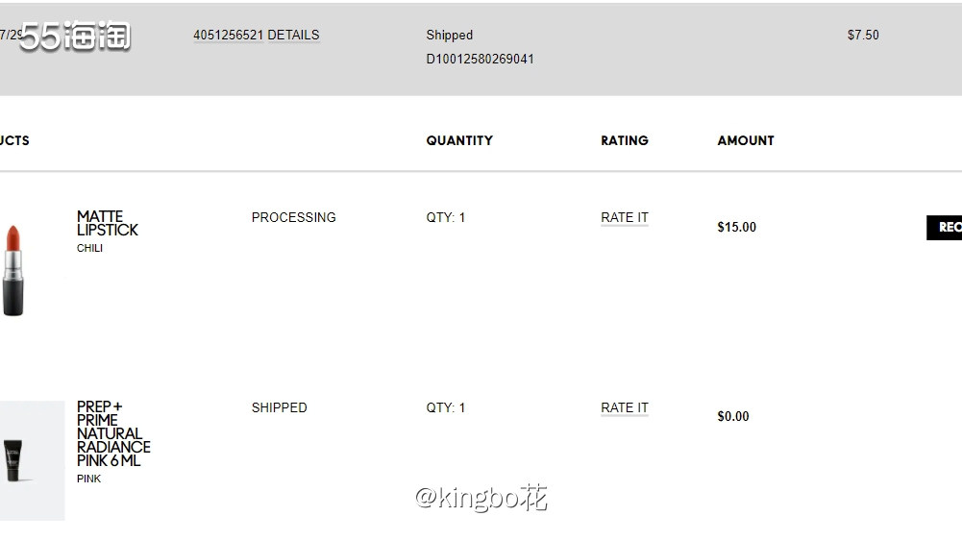Click the $15.00 lipstick amount
Screen dimensions: 962x541
pyautogui.click(x=737, y=227)
